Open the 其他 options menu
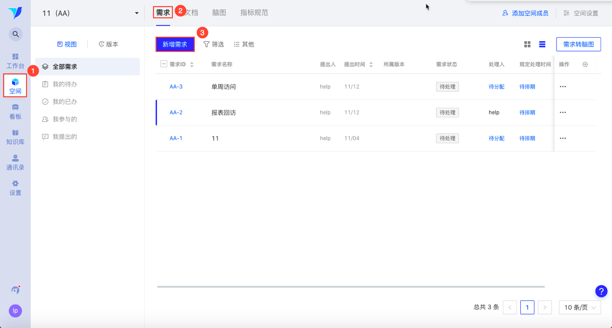Image resolution: width=612 pixels, height=328 pixels. tap(244, 44)
